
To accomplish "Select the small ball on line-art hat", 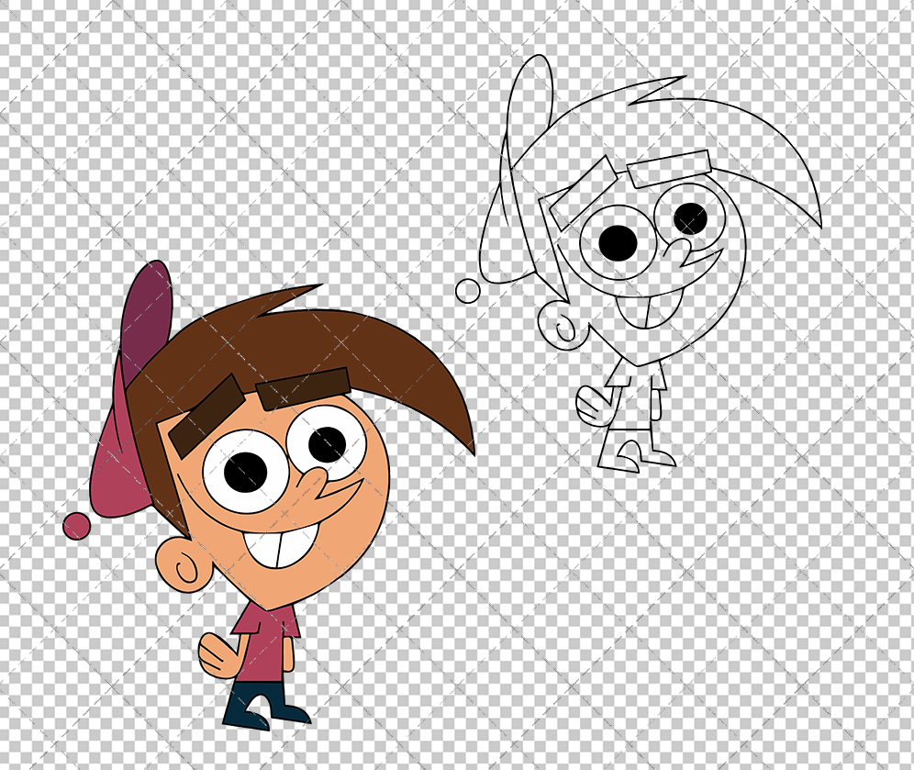I will [x=468, y=292].
